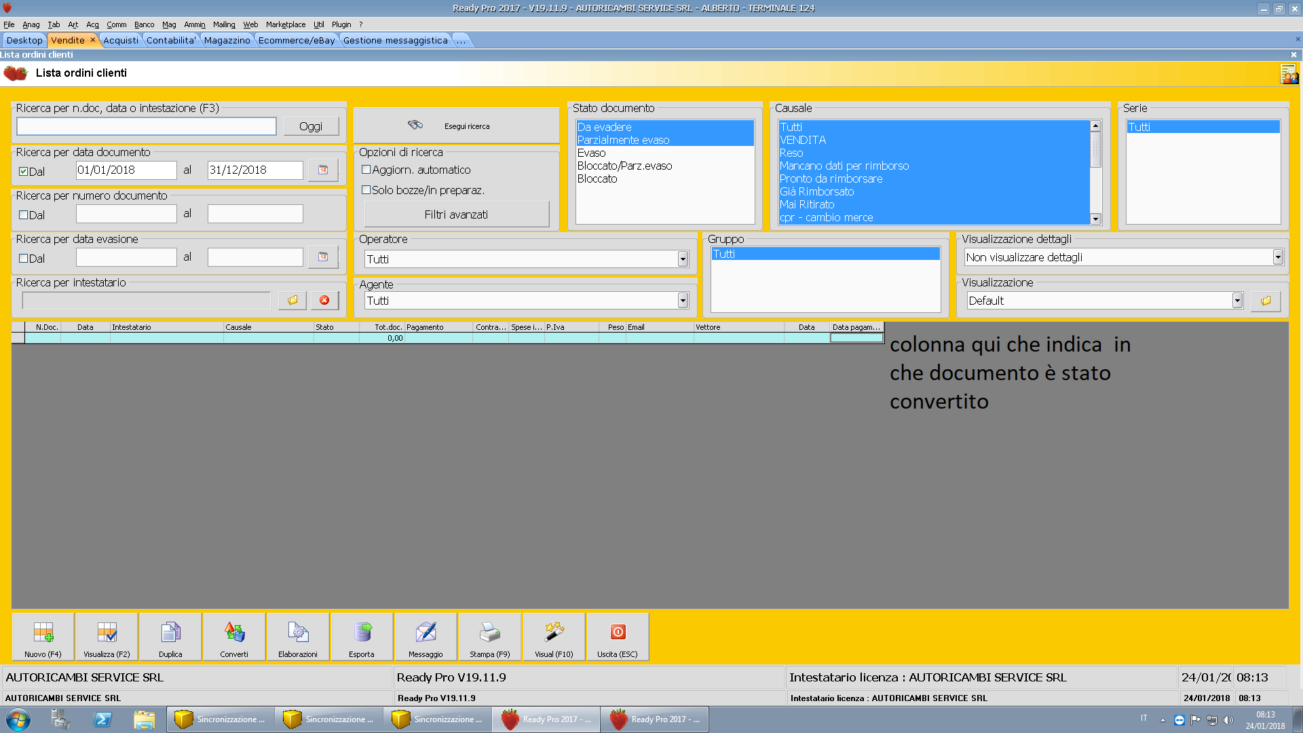Click Duplica document icon
Image resolution: width=1303 pixels, height=733 pixels.
tap(170, 636)
